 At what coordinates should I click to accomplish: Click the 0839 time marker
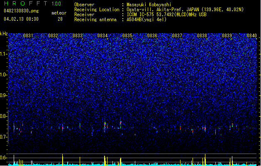click(227, 35)
